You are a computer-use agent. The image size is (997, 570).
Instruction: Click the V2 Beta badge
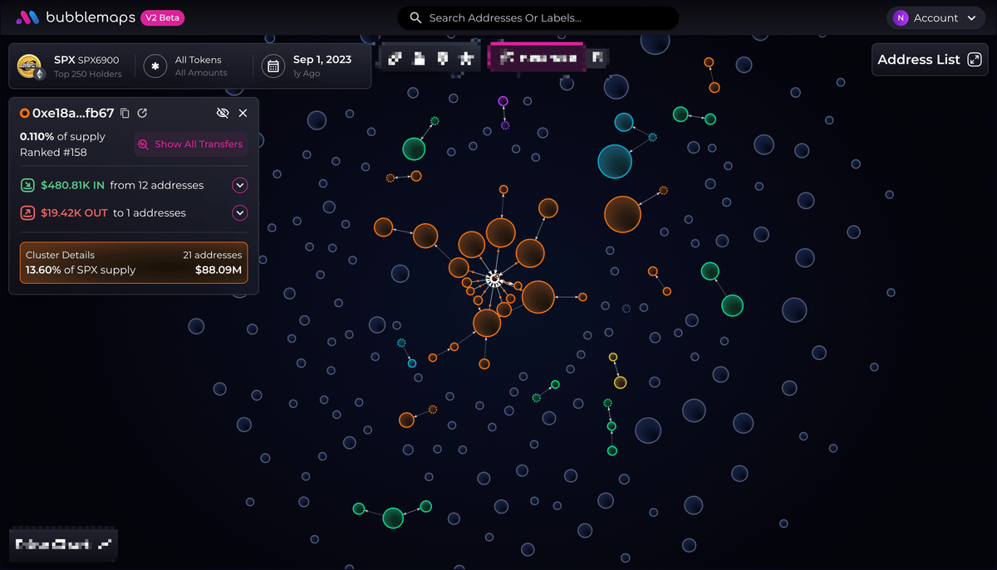[x=162, y=17]
